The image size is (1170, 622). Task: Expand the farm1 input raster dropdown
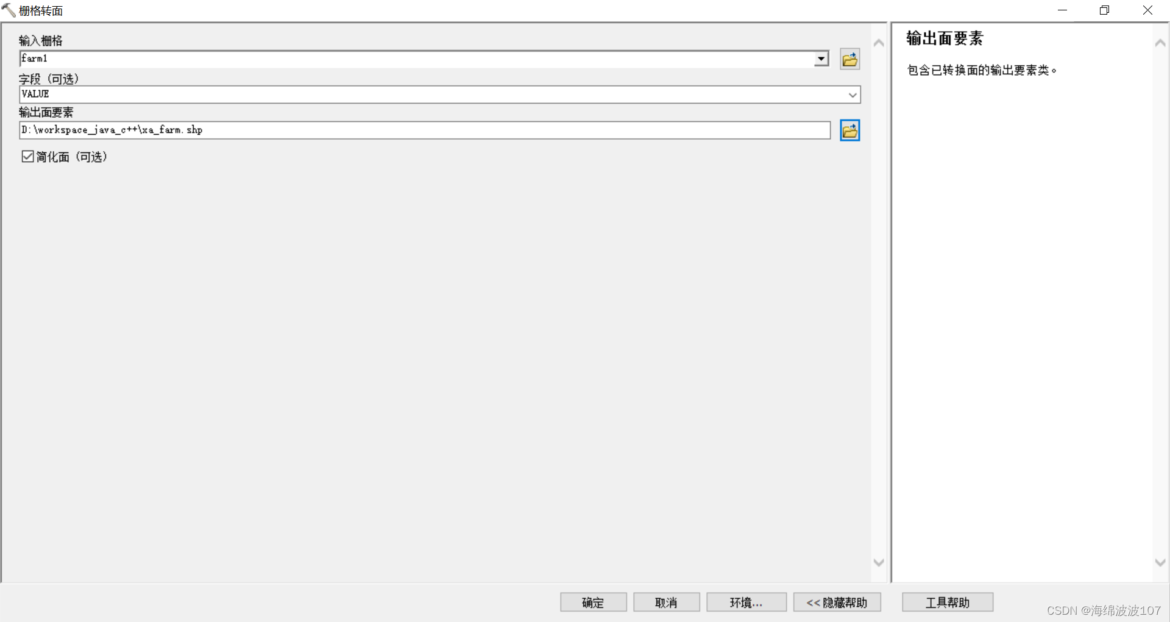point(821,59)
